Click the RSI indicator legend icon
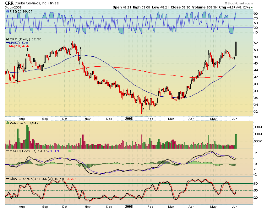 tap(7, 12)
